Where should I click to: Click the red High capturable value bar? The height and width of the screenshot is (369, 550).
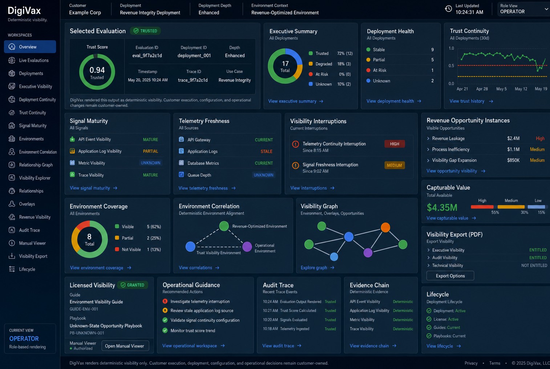482,207
